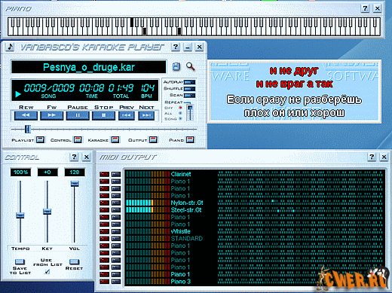
Task: Click the Tempo slider handle
Action: tap(20, 215)
